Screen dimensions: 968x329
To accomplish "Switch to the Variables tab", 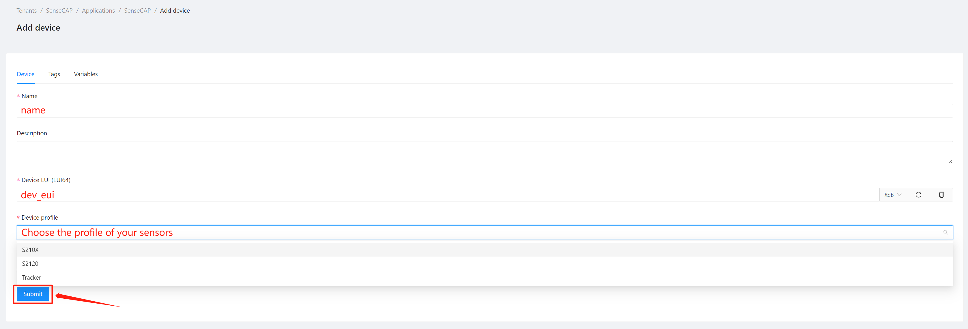I will [x=86, y=74].
